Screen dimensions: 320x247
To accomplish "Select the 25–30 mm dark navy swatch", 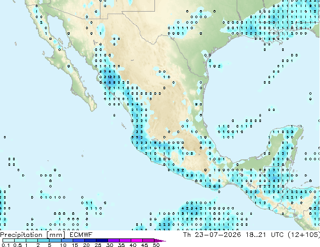I will (101, 240).
